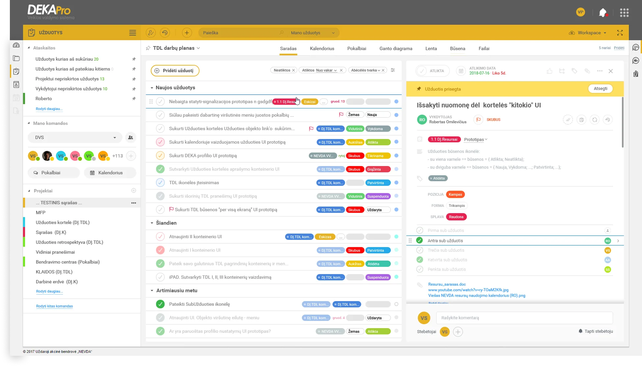
Task: Open Ganto diagrama tab
Action: point(396,48)
